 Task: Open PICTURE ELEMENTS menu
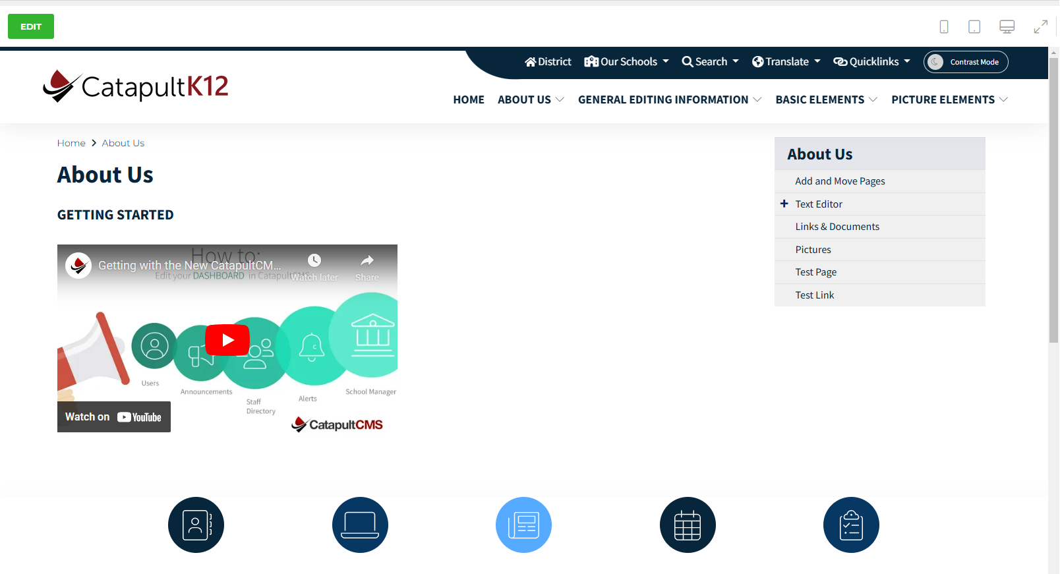tap(943, 100)
